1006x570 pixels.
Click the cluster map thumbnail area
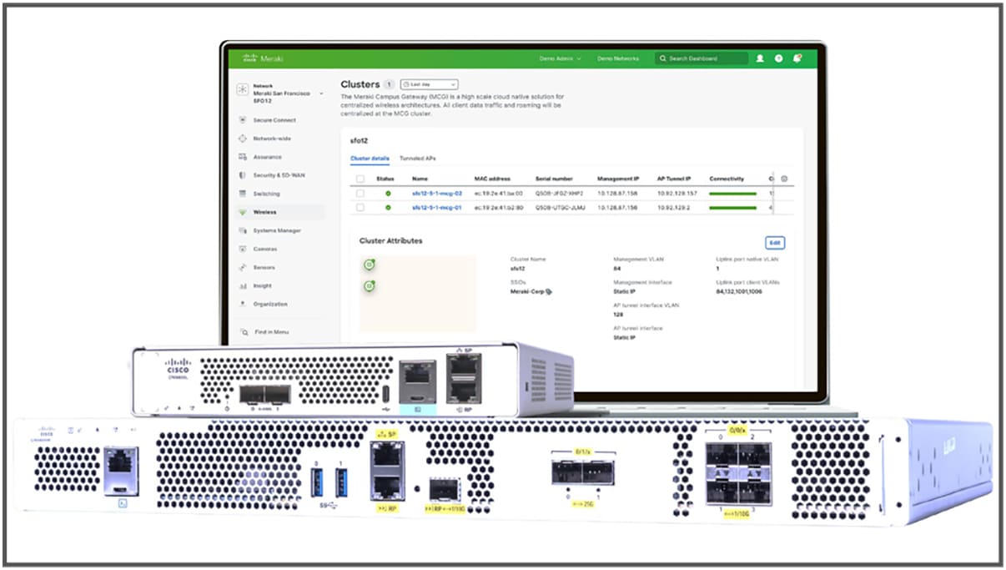[x=418, y=294]
